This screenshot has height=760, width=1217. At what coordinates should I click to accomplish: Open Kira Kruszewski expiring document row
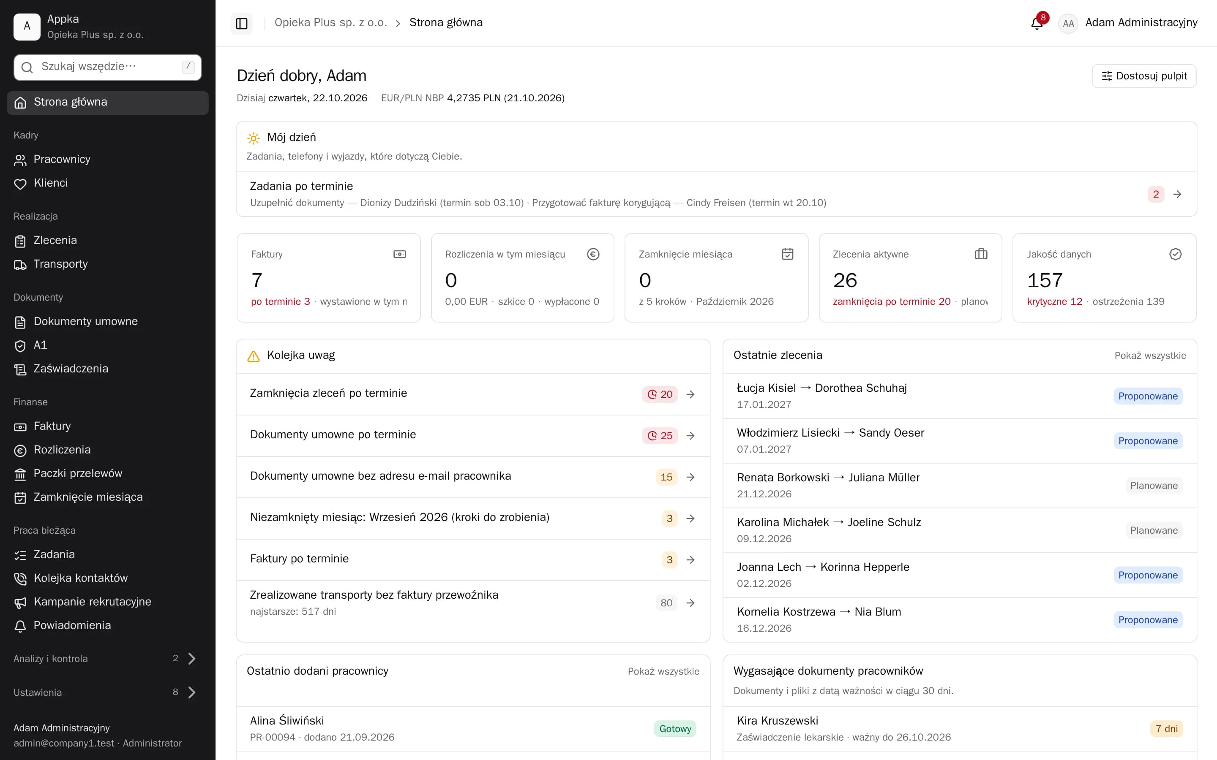960,729
